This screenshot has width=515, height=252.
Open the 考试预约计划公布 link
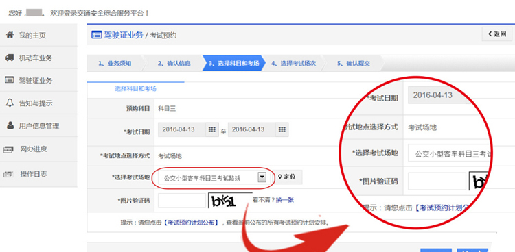(191, 223)
